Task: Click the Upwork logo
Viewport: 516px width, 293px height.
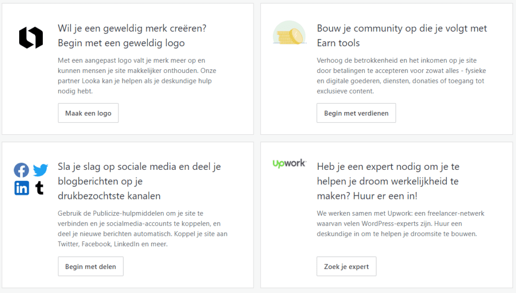Action: click(x=290, y=163)
